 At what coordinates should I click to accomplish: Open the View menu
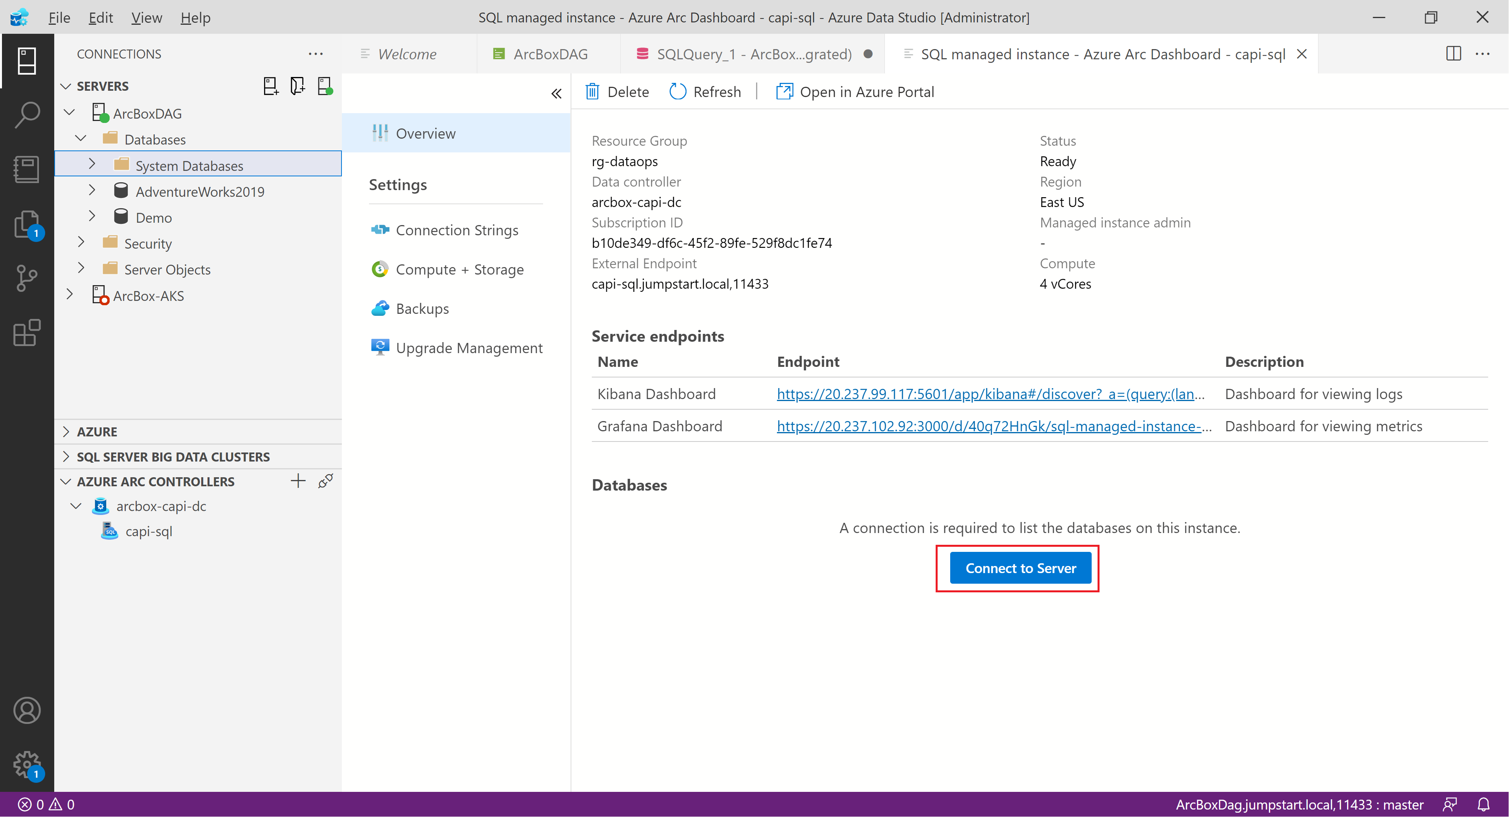click(x=147, y=18)
